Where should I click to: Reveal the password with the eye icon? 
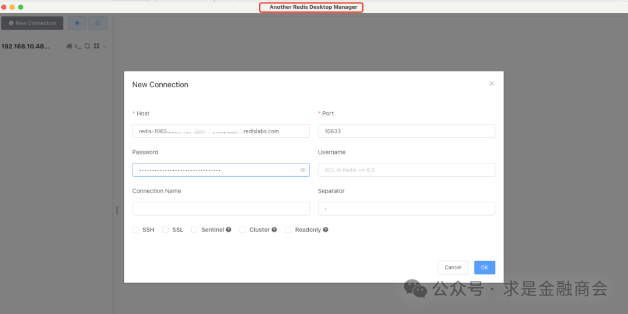tap(303, 170)
